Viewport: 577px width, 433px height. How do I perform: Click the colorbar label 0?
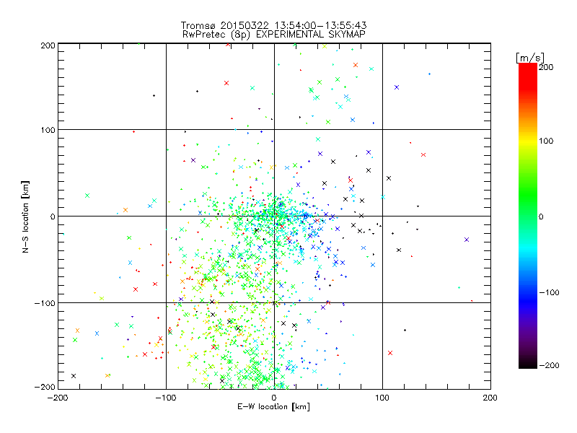(x=541, y=216)
